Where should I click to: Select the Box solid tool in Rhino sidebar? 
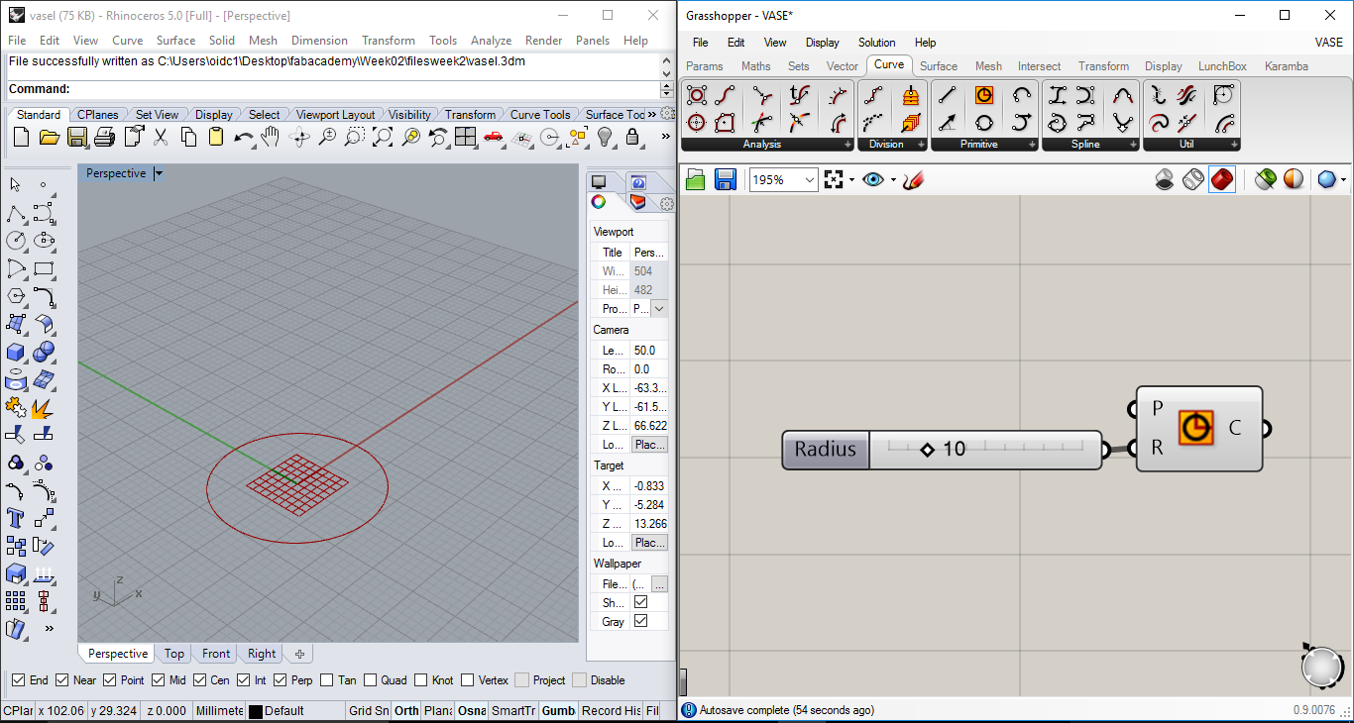pyautogui.click(x=16, y=352)
